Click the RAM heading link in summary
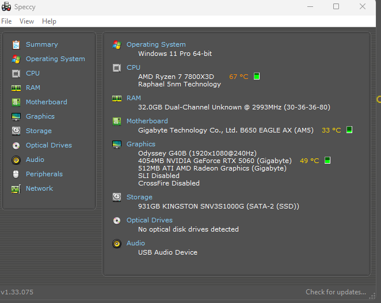381x303 pixels. tap(134, 99)
